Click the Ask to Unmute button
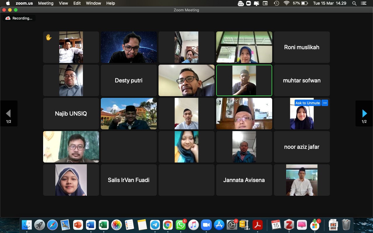Image resolution: width=373 pixels, height=233 pixels. pos(308,103)
